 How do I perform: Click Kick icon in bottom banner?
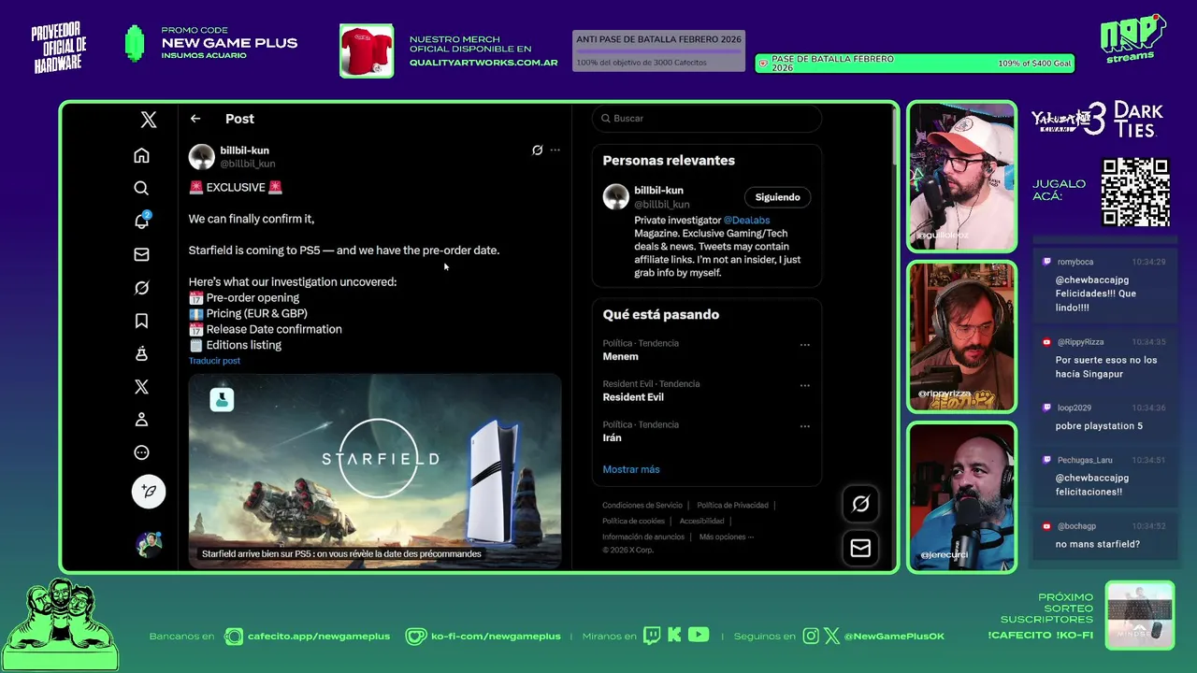pyautogui.click(x=674, y=636)
